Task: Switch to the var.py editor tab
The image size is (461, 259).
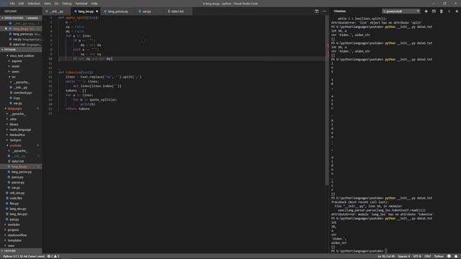Action: click(x=146, y=12)
